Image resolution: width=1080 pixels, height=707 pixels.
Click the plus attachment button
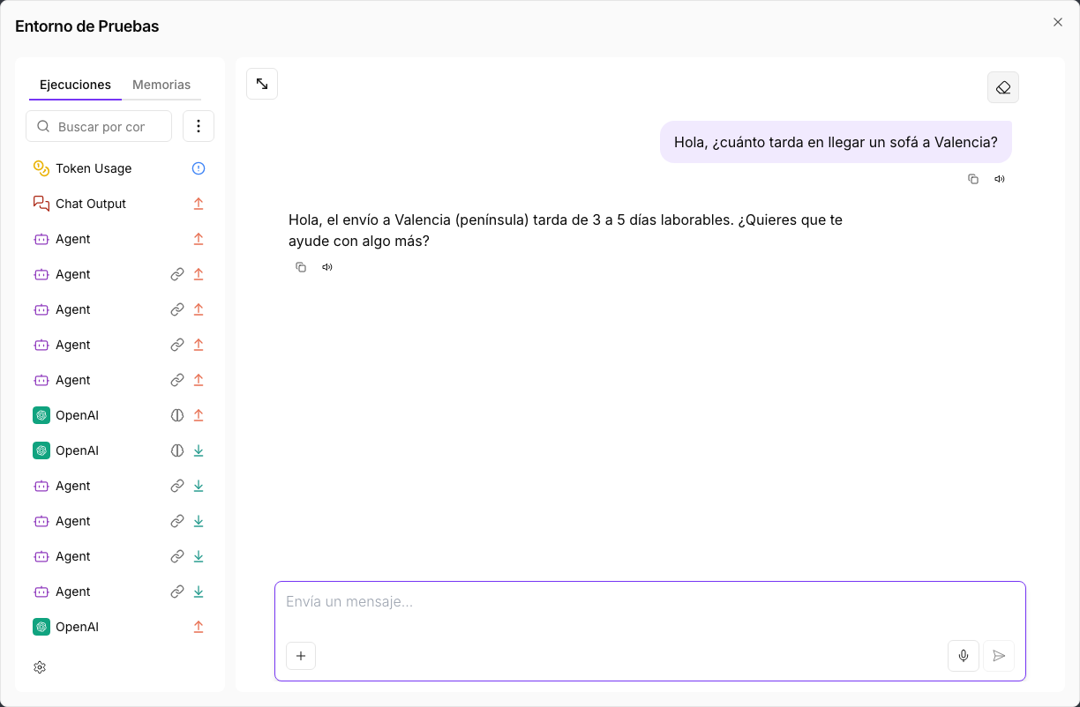click(301, 656)
